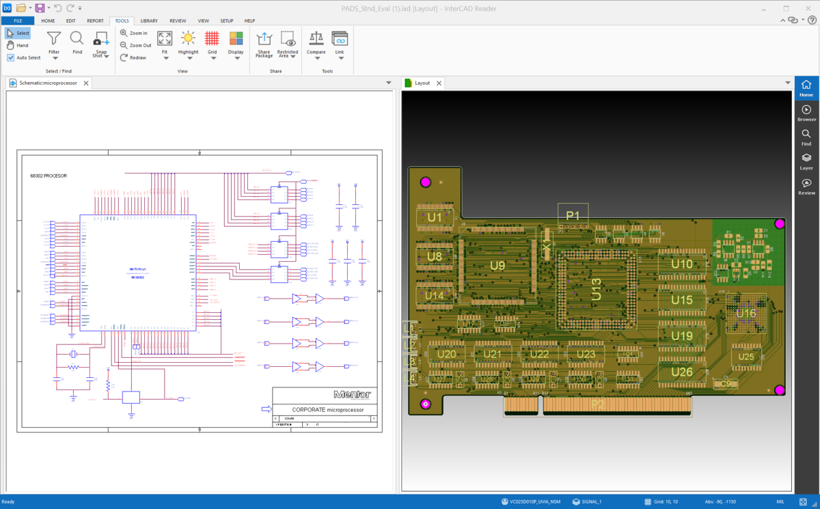Screen dimensions: 820x509
Task: Open the FILE menu
Action: pos(18,20)
